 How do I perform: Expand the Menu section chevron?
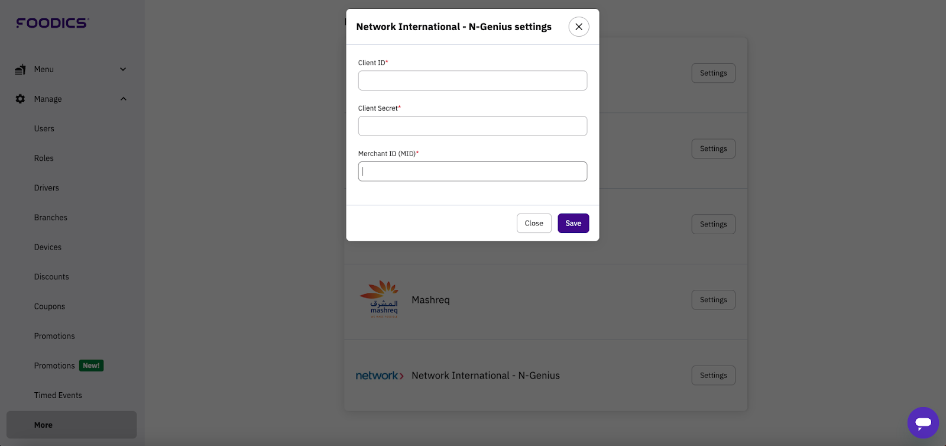point(123,69)
